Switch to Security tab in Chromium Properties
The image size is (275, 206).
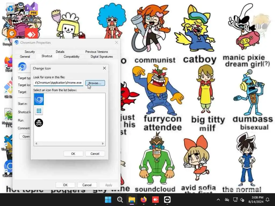pos(30,52)
